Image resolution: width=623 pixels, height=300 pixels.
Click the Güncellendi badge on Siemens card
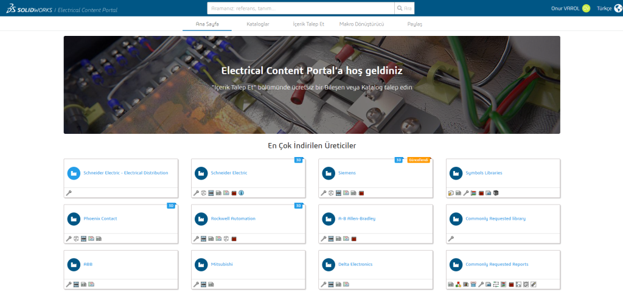point(419,160)
